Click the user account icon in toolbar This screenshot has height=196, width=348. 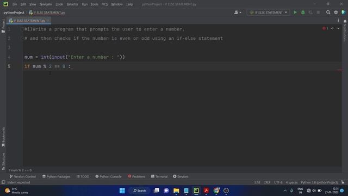(x=238, y=13)
